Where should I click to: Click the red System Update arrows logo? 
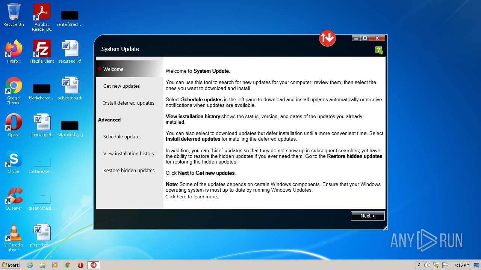[x=327, y=38]
